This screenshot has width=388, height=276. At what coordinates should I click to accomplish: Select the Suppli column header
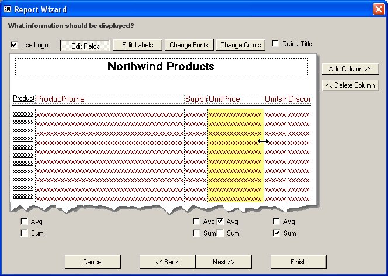coord(196,99)
